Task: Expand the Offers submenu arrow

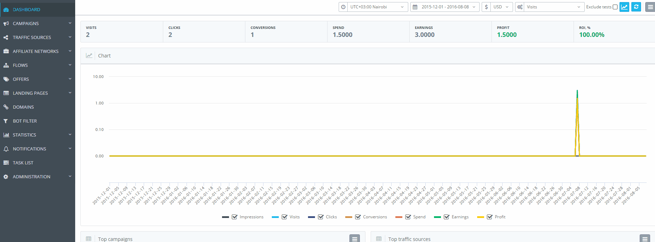Action: tap(70, 79)
